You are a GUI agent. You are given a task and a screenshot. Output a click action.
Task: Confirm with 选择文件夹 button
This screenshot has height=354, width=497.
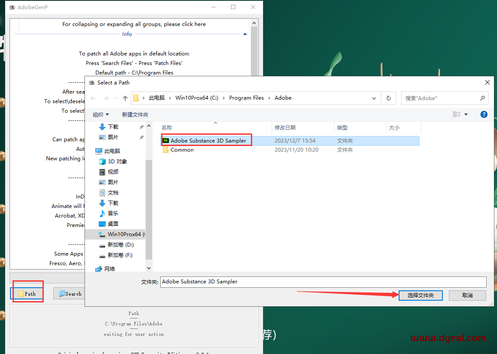420,296
